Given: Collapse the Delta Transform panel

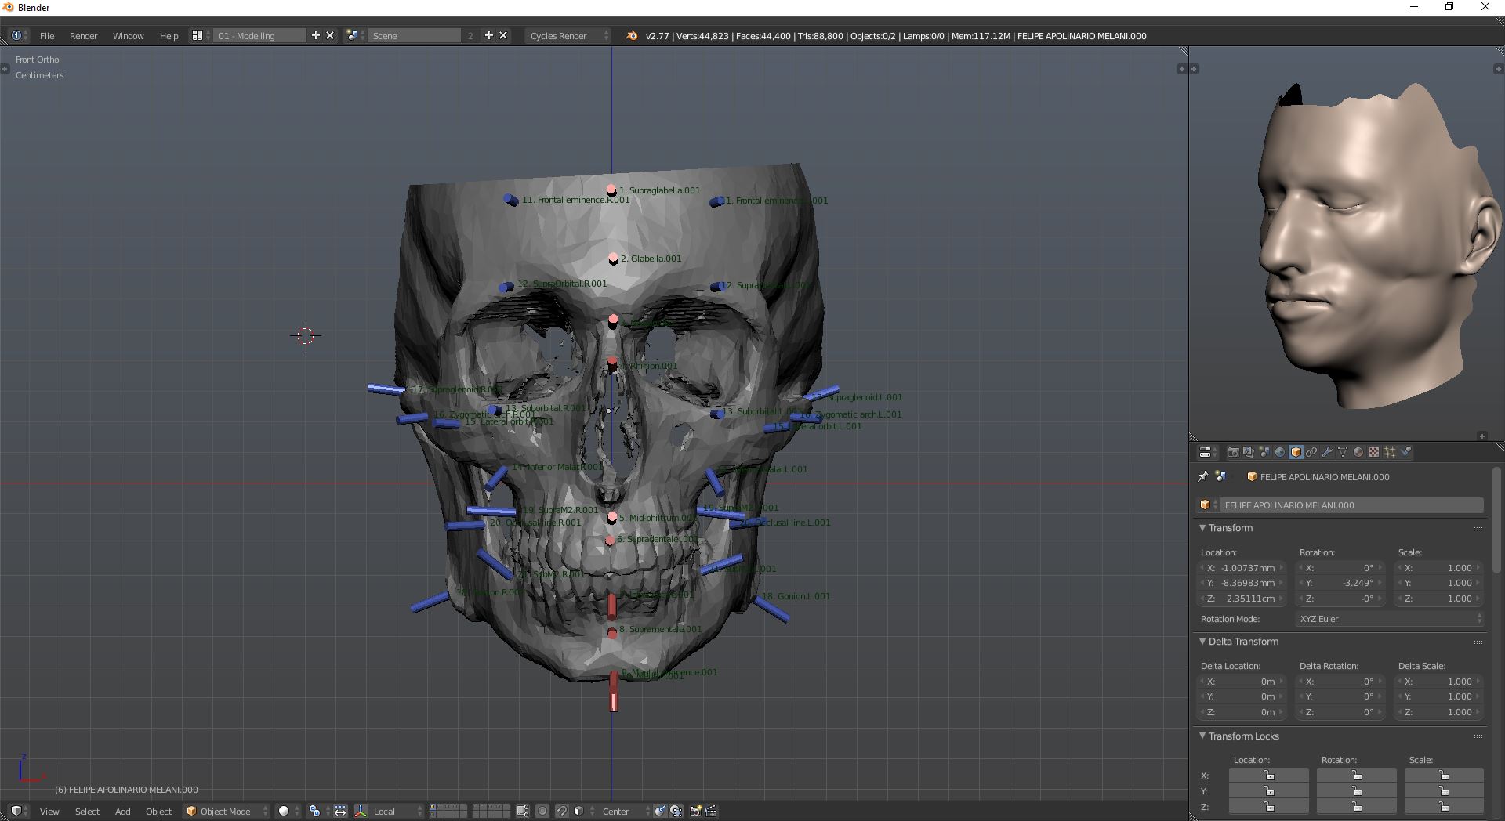Looking at the screenshot, I should pyautogui.click(x=1202, y=642).
